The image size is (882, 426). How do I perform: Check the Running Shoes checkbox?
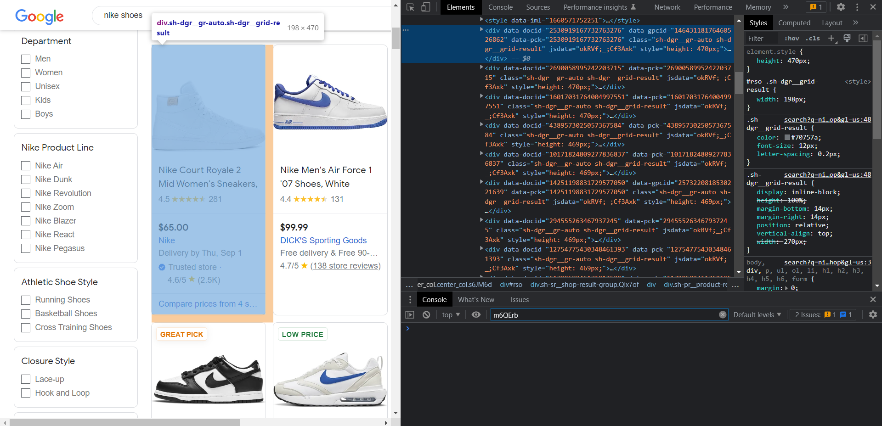tap(26, 300)
